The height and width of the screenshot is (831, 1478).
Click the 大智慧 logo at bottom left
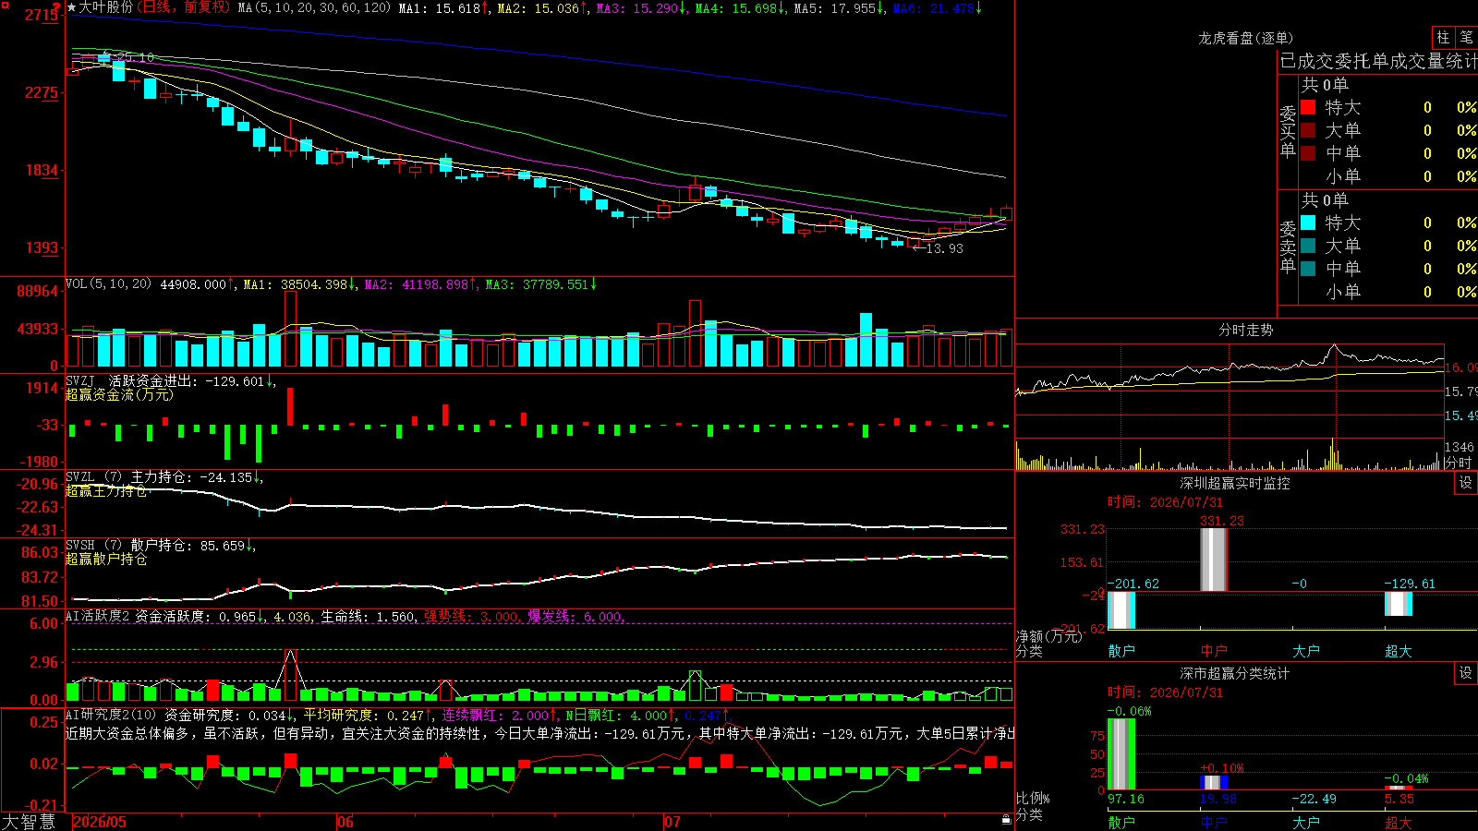pyautogui.click(x=29, y=822)
